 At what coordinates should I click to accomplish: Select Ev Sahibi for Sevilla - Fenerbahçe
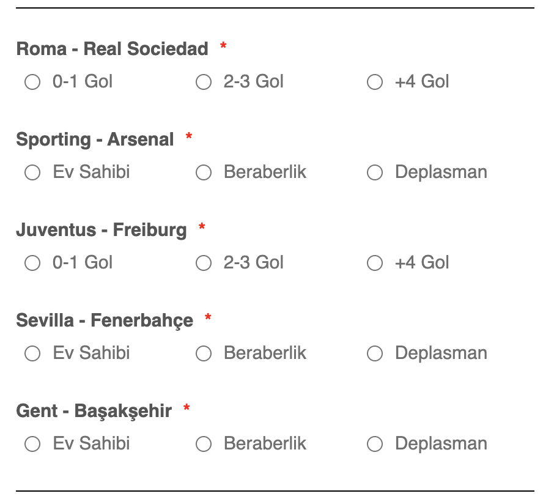click(32, 353)
